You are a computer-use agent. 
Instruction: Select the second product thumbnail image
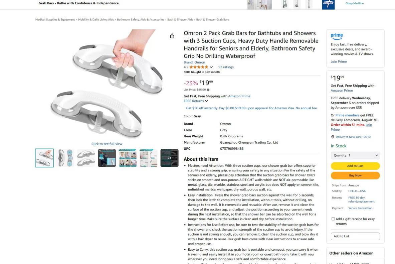(x=65, y=158)
